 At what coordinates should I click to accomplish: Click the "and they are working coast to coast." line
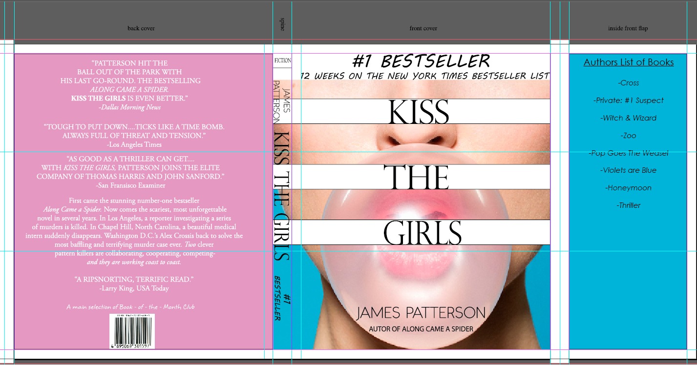134,262
